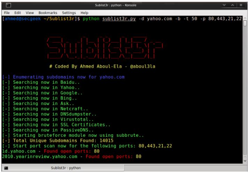The width and height of the screenshot is (249, 173).
Task: Click the terminal icon on the bottom tab
Action: pos(6,168)
